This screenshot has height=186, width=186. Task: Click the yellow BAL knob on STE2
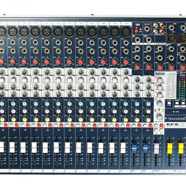[148, 120]
